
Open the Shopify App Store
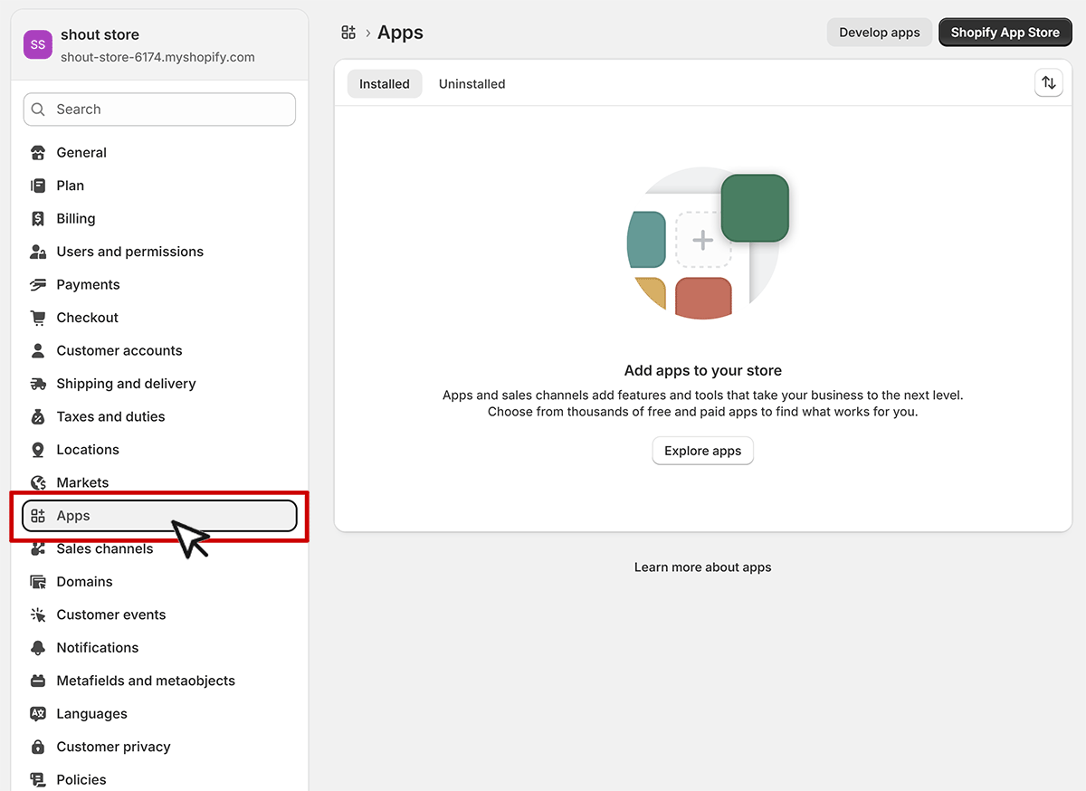[1005, 32]
